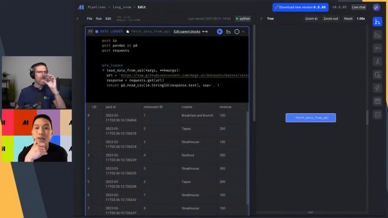Click the Last saved timestamp text
Viewport: 388px width, 218px height.
(x=209, y=19)
